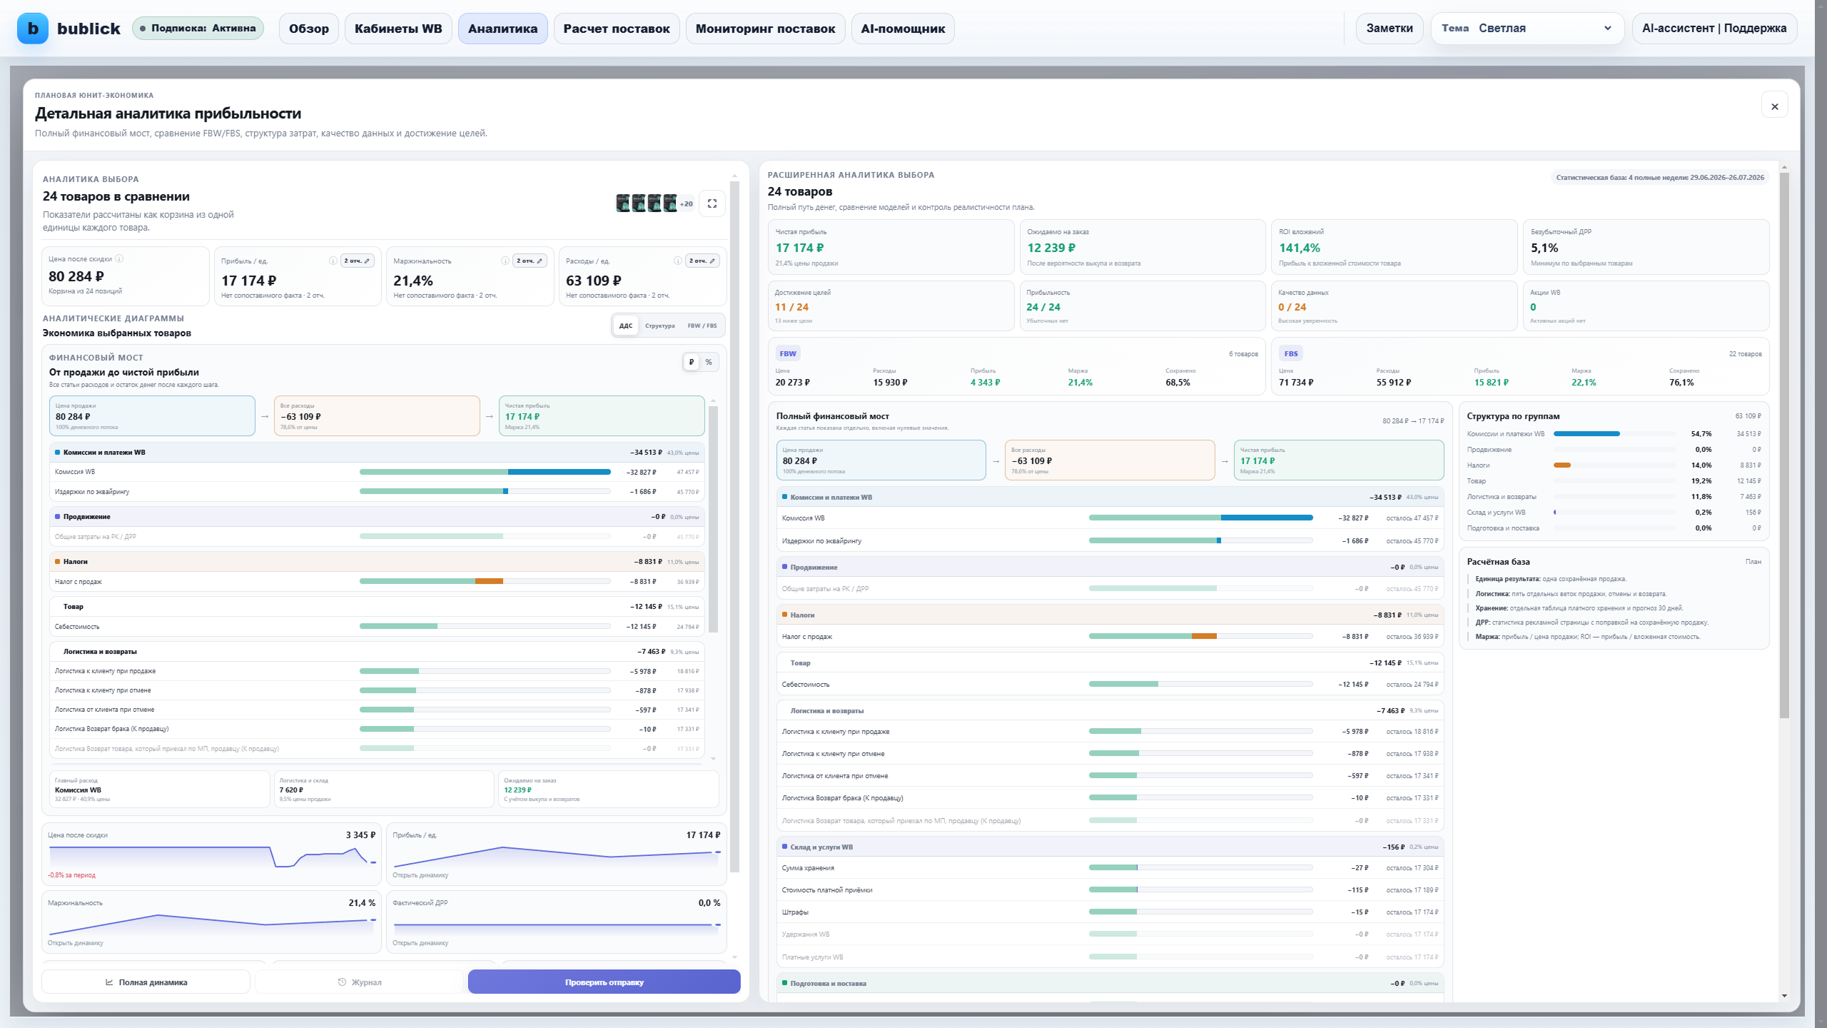Edit the 2 отч. period in Прибыль card

pos(358,261)
